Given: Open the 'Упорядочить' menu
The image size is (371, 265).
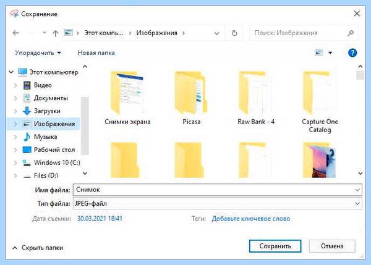Looking at the screenshot, I should tap(38, 53).
